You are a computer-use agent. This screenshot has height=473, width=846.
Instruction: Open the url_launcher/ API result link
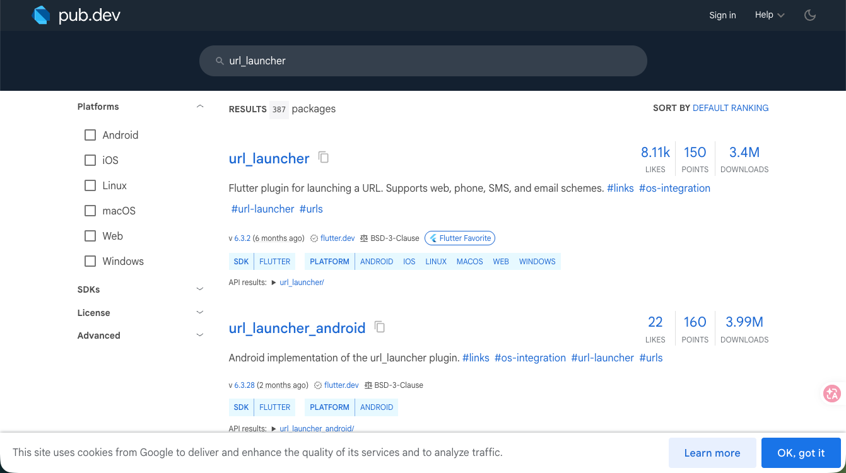click(302, 283)
